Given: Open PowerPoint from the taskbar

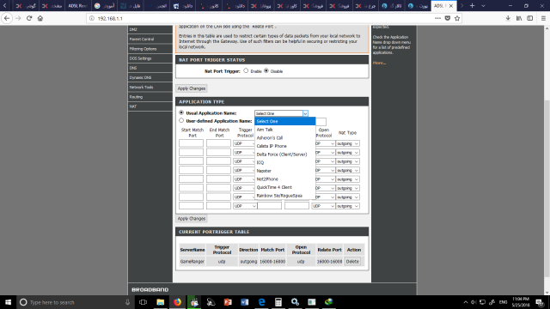Looking at the screenshot, I should point(228,302).
